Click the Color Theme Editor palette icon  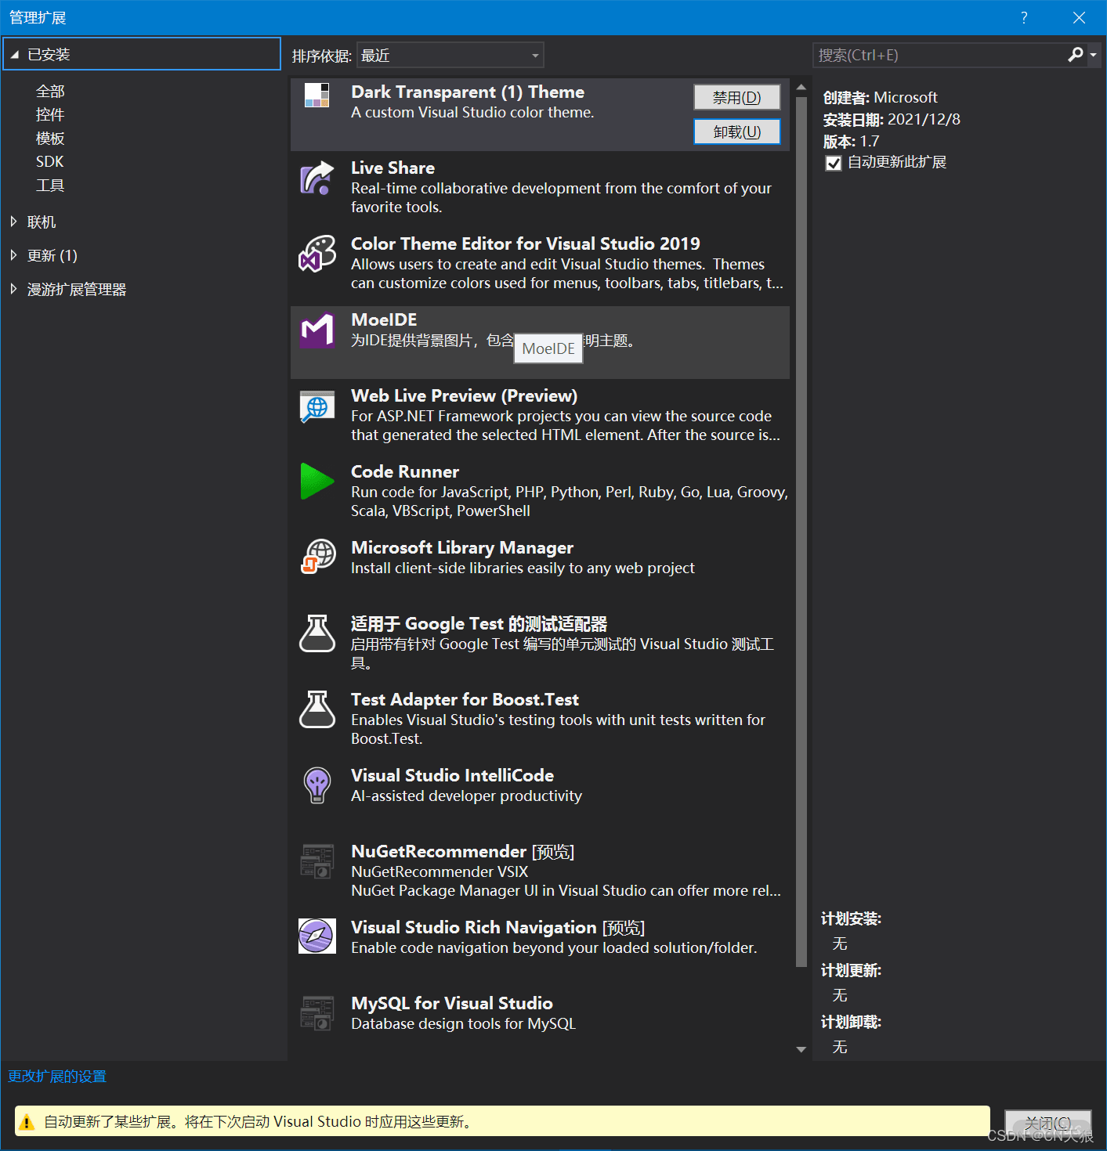317,254
